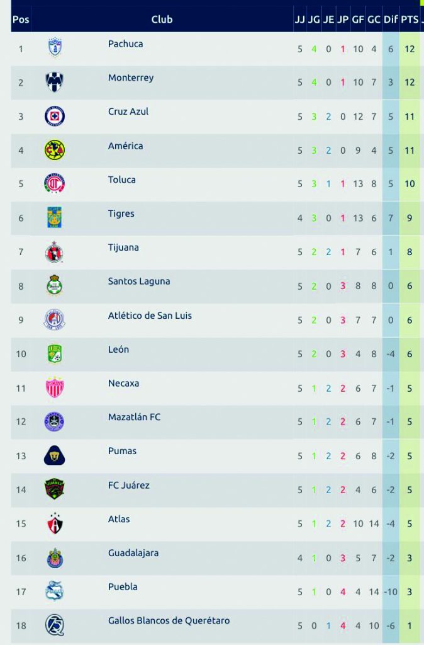Select the Cruz Azul crest icon
This screenshot has height=645, width=424.
tap(55, 116)
